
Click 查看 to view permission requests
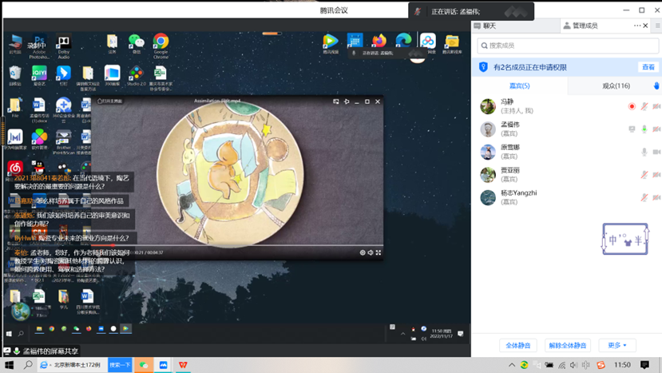pyautogui.click(x=647, y=68)
